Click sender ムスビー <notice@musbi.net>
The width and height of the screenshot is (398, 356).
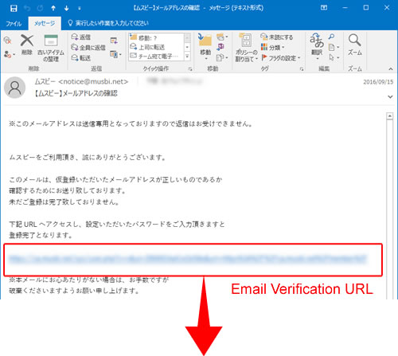(x=81, y=81)
